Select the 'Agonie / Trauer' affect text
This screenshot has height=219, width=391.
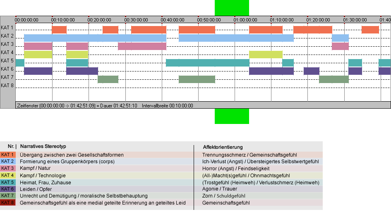(x=220, y=189)
